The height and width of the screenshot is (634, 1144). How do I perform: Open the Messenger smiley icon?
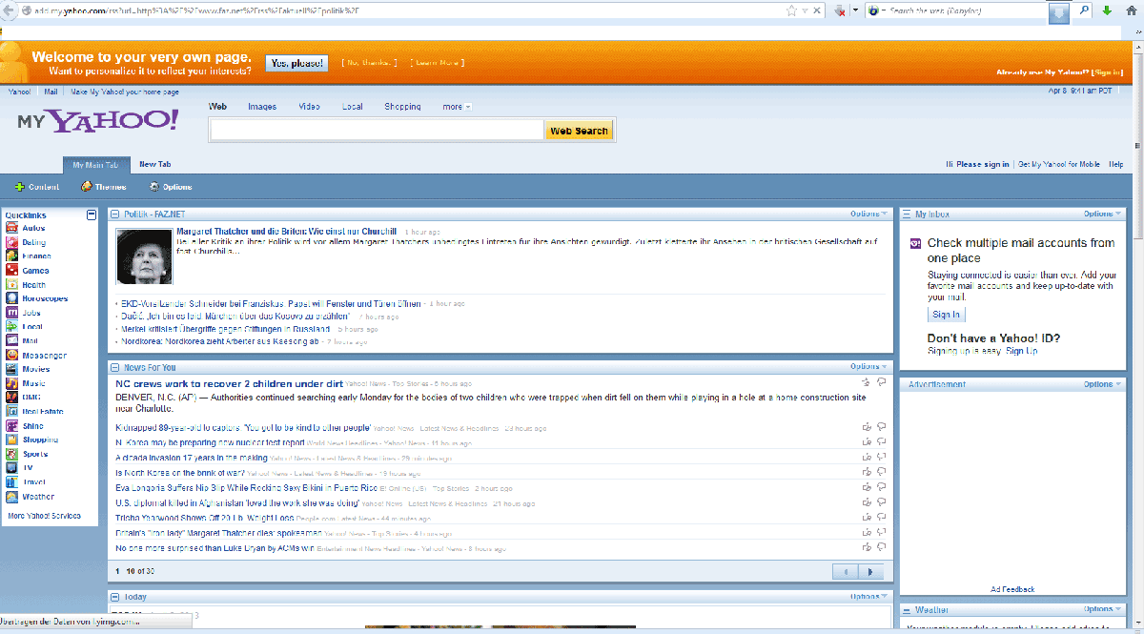(x=11, y=356)
